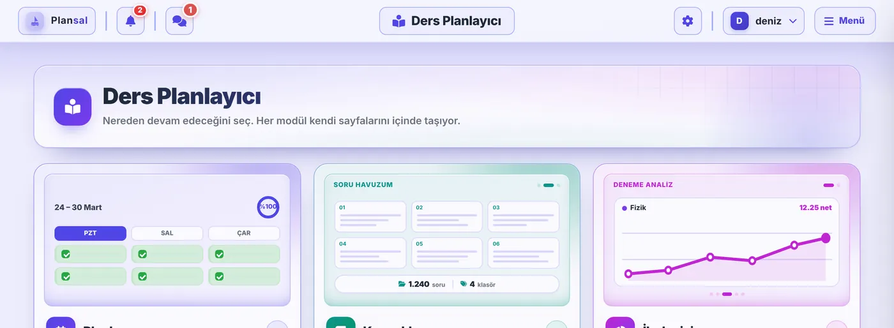
Task: Click the 12.25 net value
Action: point(815,208)
